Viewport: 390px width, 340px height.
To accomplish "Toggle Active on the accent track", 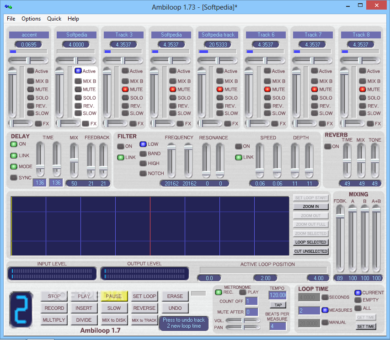I will tap(31, 71).
